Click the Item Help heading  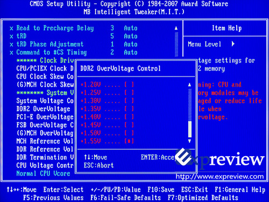(x=226, y=28)
